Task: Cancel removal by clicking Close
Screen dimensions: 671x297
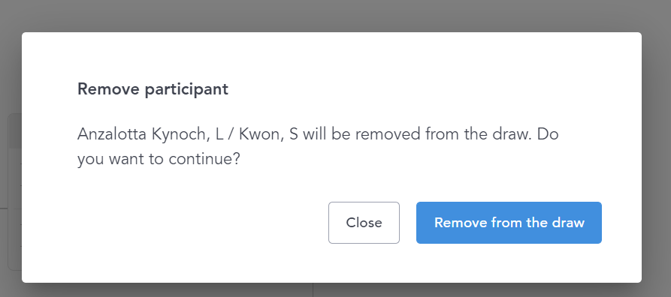Action: coord(364,223)
